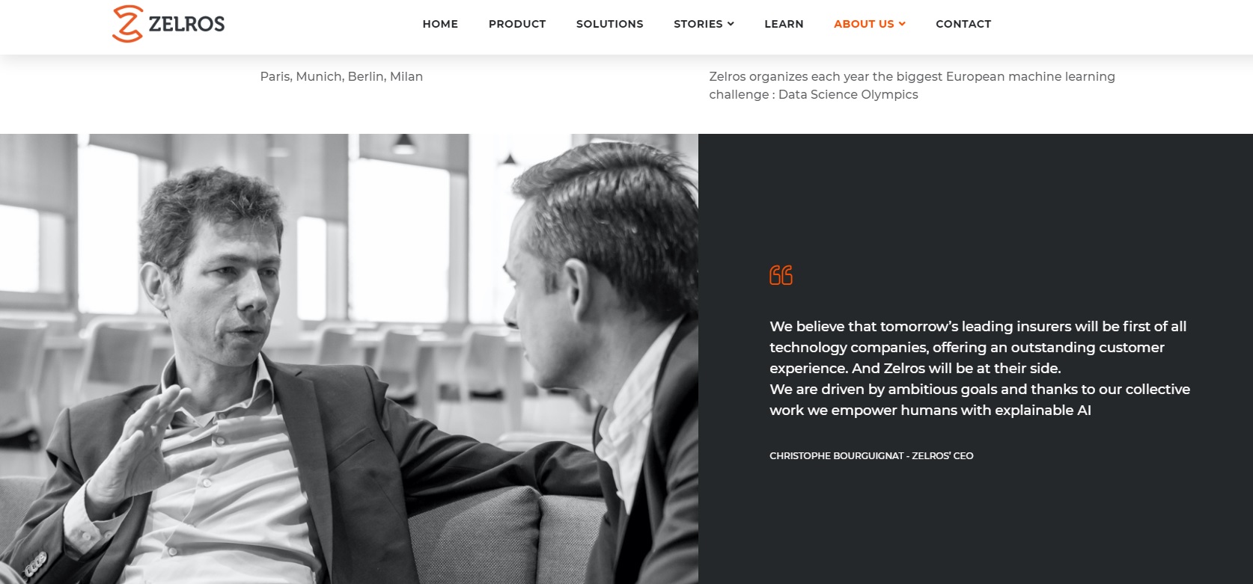Image resolution: width=1253 pixels, height=584 pixels.
Task: Select the STORIES menu label
Action: 698,24
